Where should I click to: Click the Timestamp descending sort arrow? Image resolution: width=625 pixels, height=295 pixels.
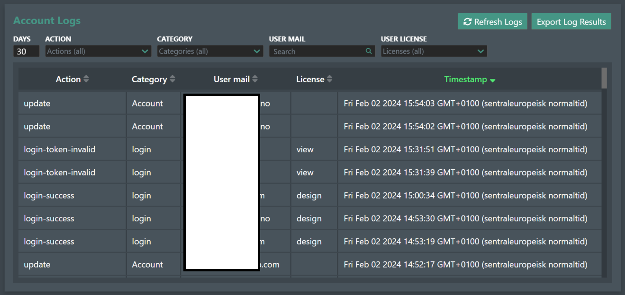pyautogui.click(x=492, y=80)
